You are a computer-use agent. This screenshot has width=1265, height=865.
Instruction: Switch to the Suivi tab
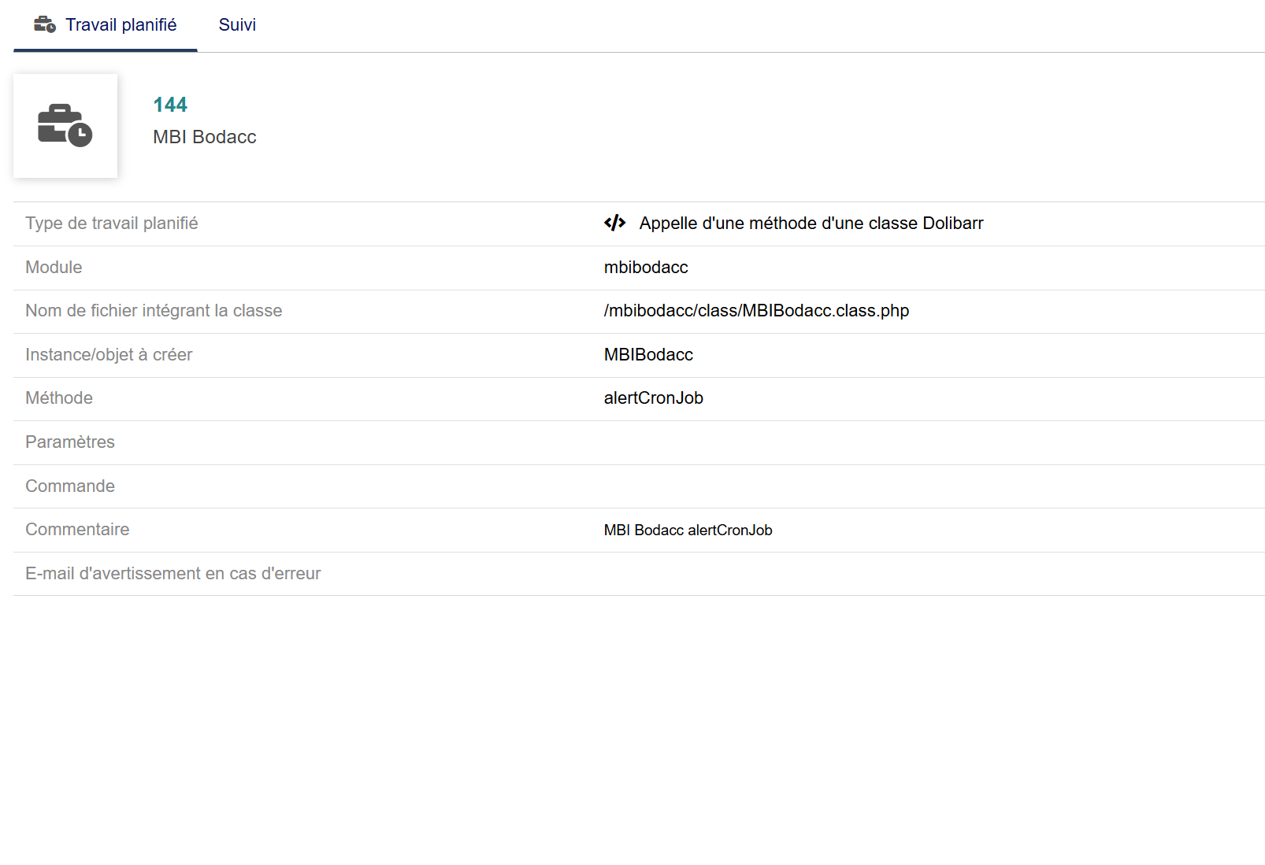237,25
